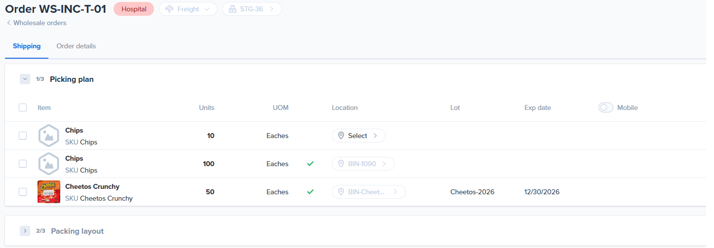714x248 pixels.
Task: Click the back arrow to Wholesale orders
Action: 9,23
